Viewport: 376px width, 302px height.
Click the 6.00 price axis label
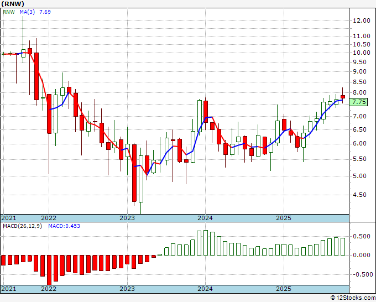click(x=359, y=144)
